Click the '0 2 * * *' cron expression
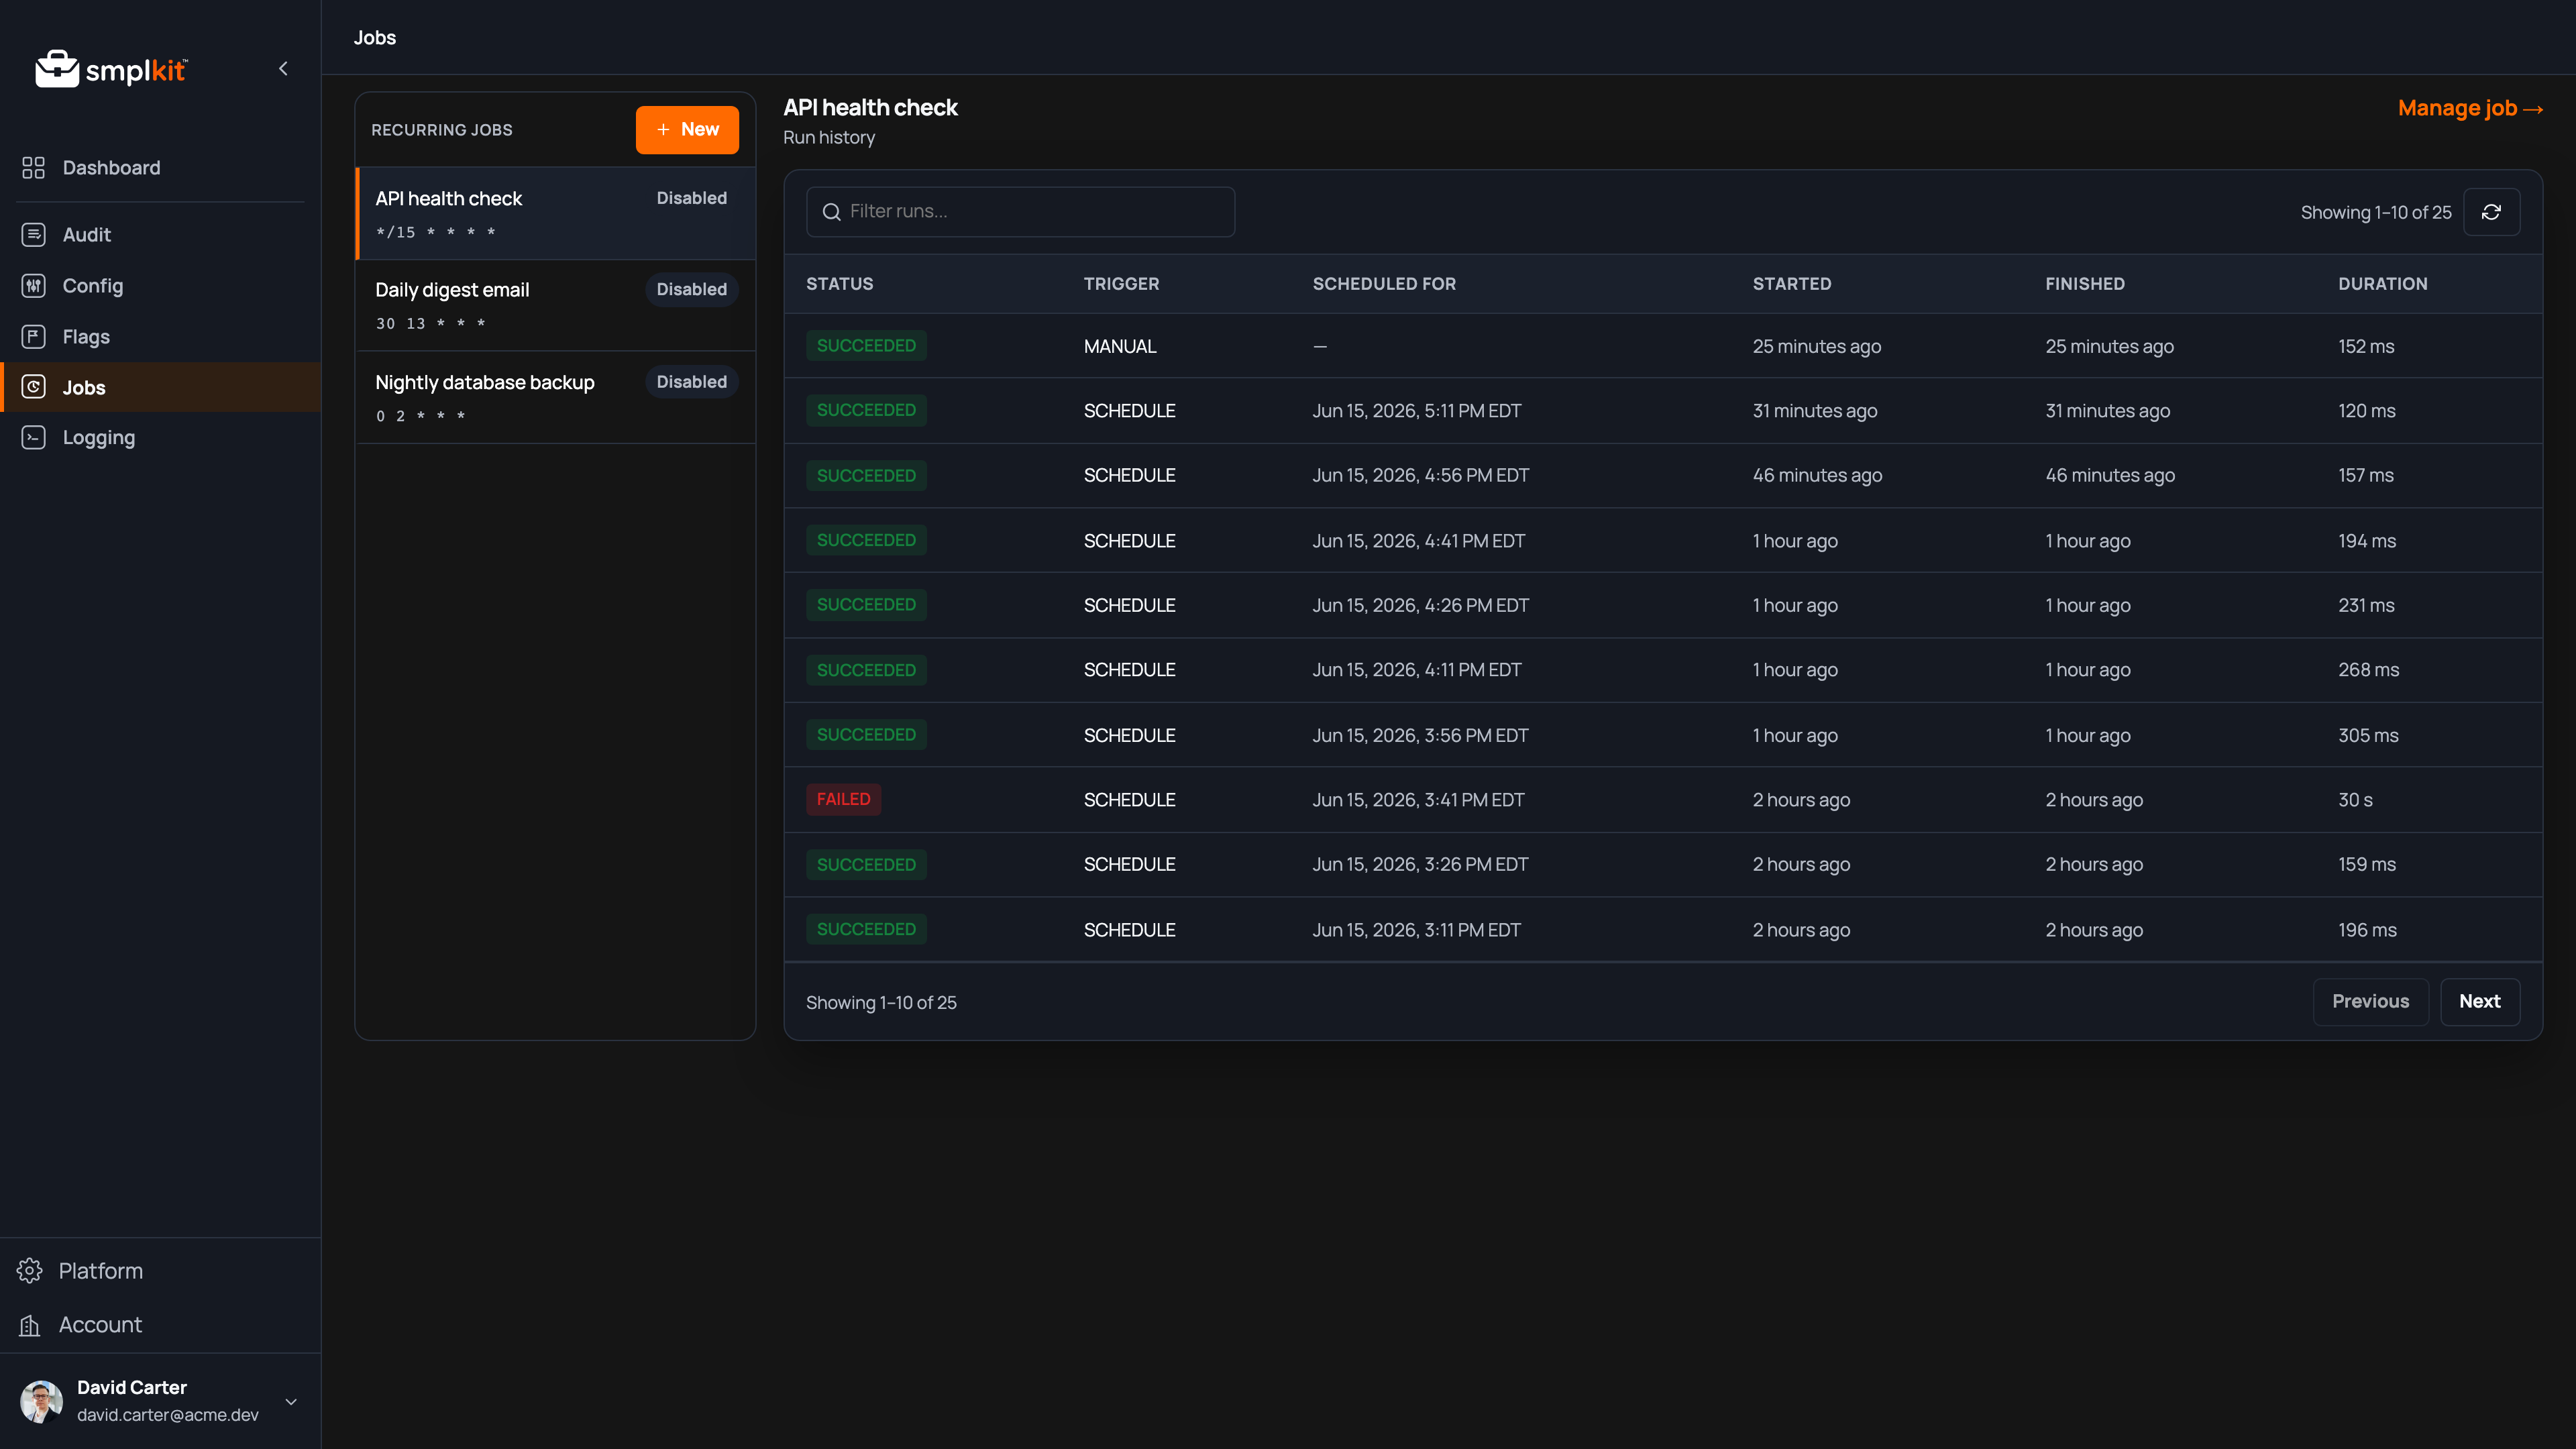The width and height of the screenshot is (2576, 1449). pyautogui.click(x=421, y=416)
